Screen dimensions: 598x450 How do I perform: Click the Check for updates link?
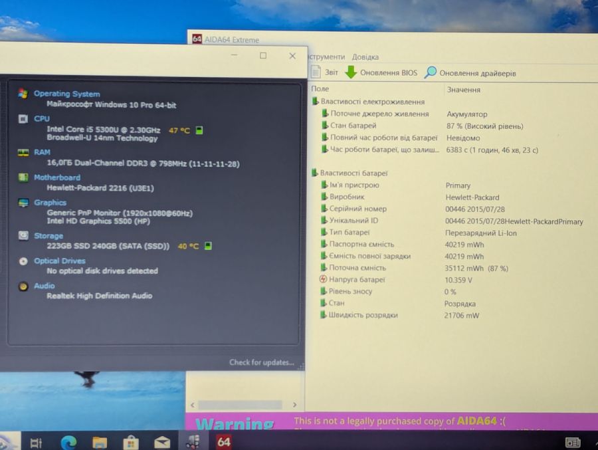pyautogui.click(x=262, y=362)
